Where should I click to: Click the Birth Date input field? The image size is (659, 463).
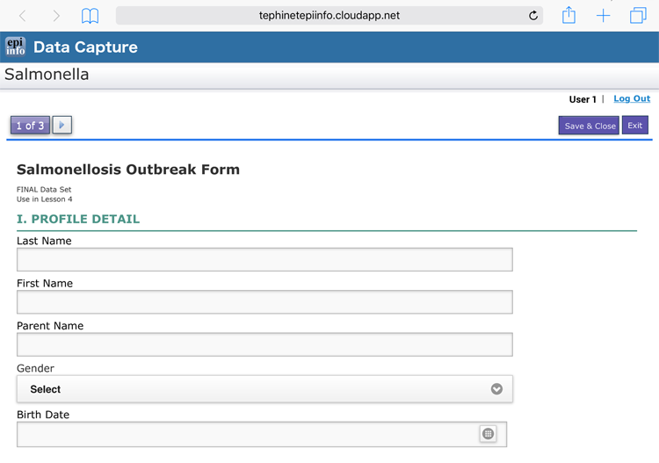tap(246, 434)
